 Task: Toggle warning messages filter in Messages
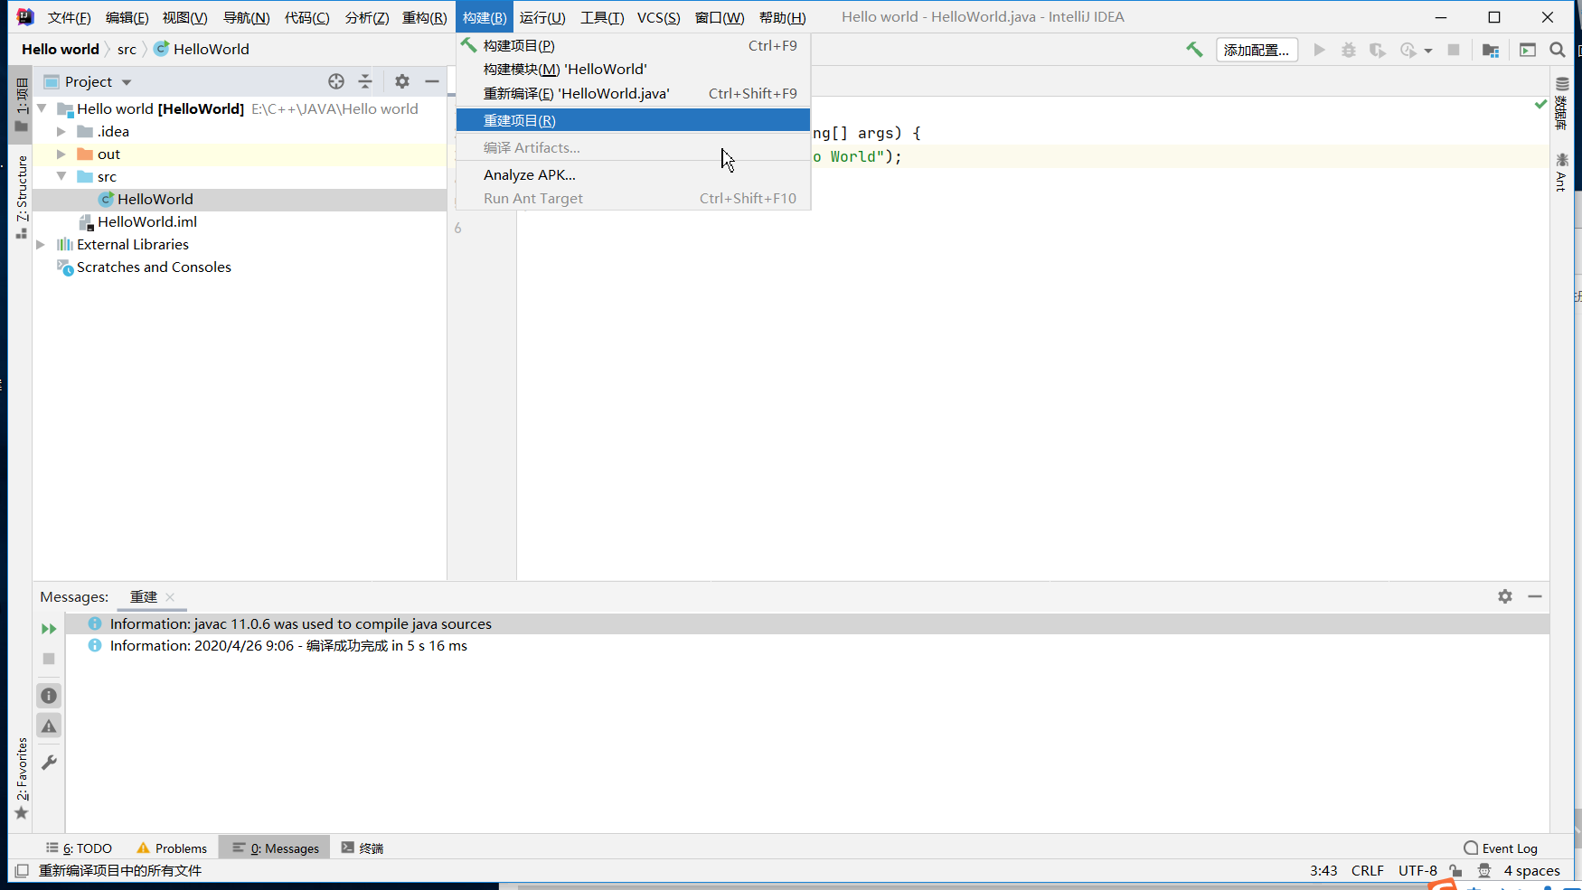[49, 726]
